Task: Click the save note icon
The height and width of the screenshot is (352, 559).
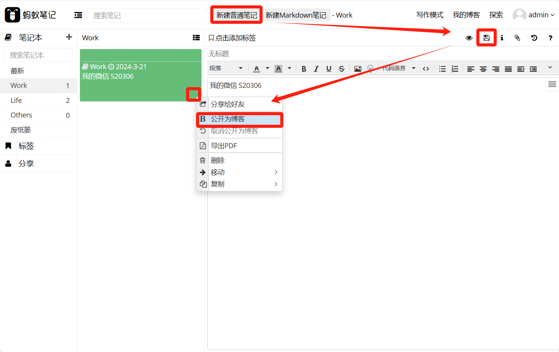Action: pyautogui.click(x=486, y=38)
